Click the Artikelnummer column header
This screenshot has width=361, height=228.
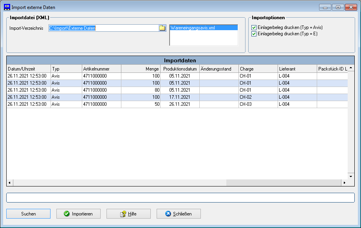pyautogui.click(x=101, y=69)
